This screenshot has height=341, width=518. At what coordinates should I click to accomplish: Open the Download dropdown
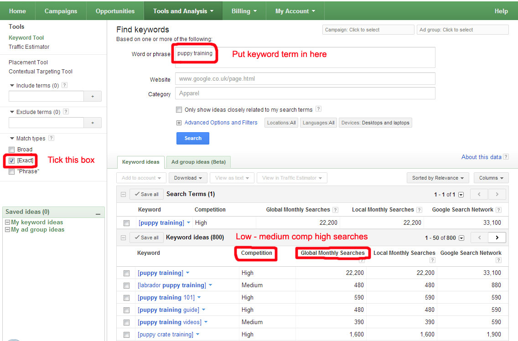tap(188, 178)
